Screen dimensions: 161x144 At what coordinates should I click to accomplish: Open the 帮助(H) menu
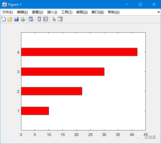(x=114, y=12)
